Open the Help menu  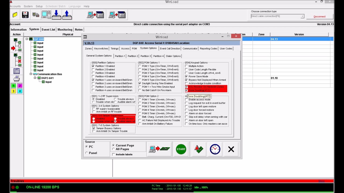tap(87, 6)
